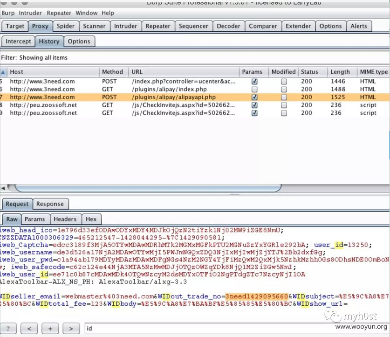Select the first peu.zoossoft.net host row
Image resolution: width=390 pixels, height=337 pixels.
coord(194,105)
